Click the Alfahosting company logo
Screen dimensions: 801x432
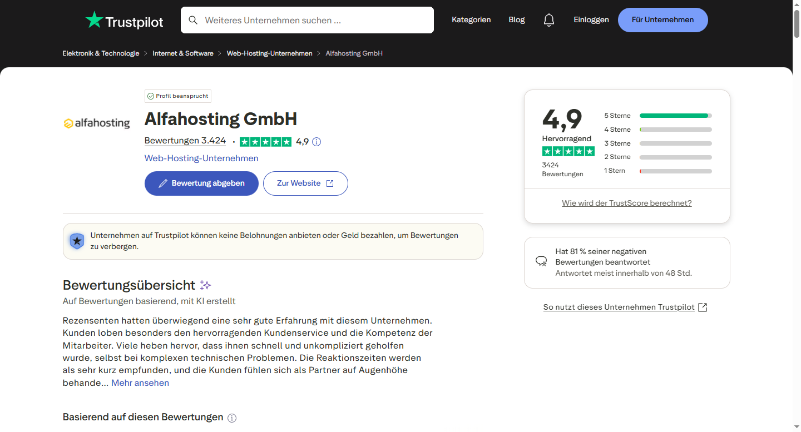point(97,122)
